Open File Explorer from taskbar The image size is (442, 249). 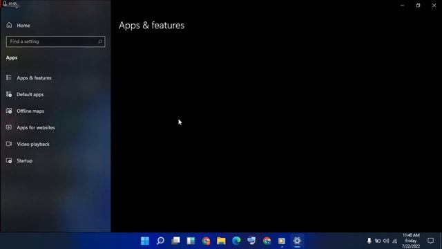pos(221,241)
